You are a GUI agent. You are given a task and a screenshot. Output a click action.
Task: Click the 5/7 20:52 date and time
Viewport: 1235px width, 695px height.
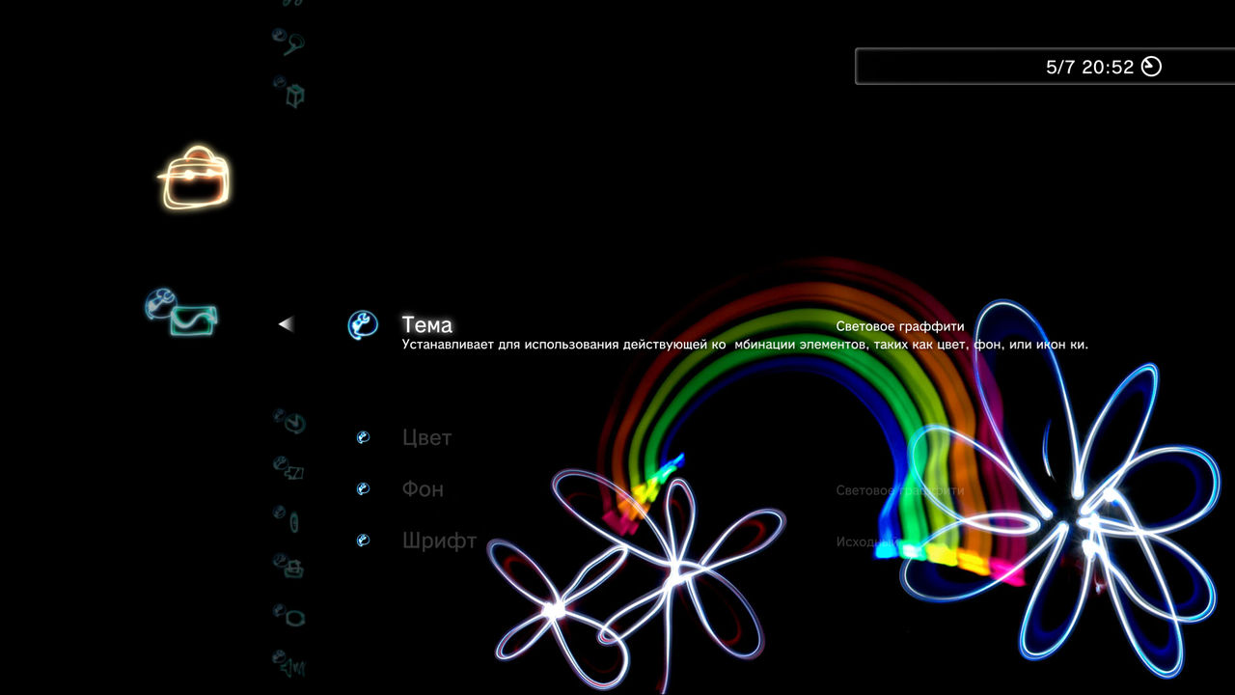coord(1089,67)
